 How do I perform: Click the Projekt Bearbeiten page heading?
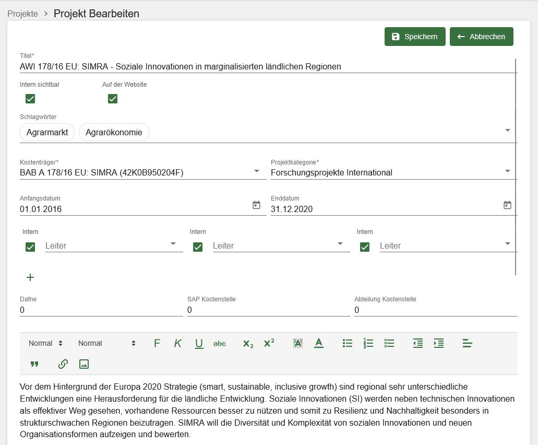click(x=97, y=14)
